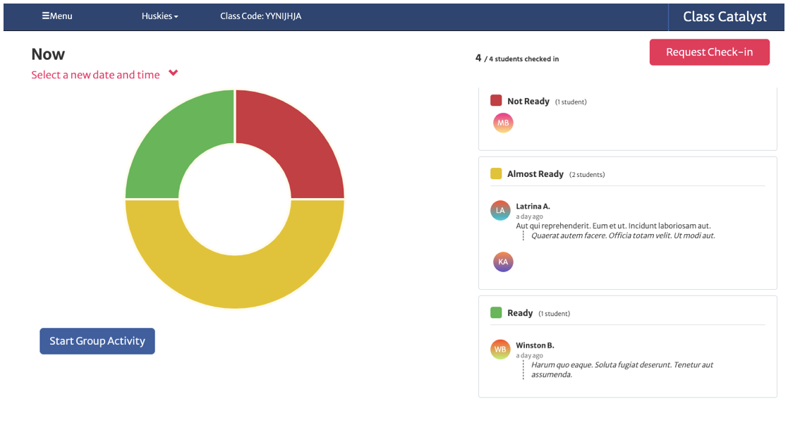Image resolution: width=788 pixels, height=423 pixels.
Task: Expand the date and time chevron arrow
Action: click(174, 73)
